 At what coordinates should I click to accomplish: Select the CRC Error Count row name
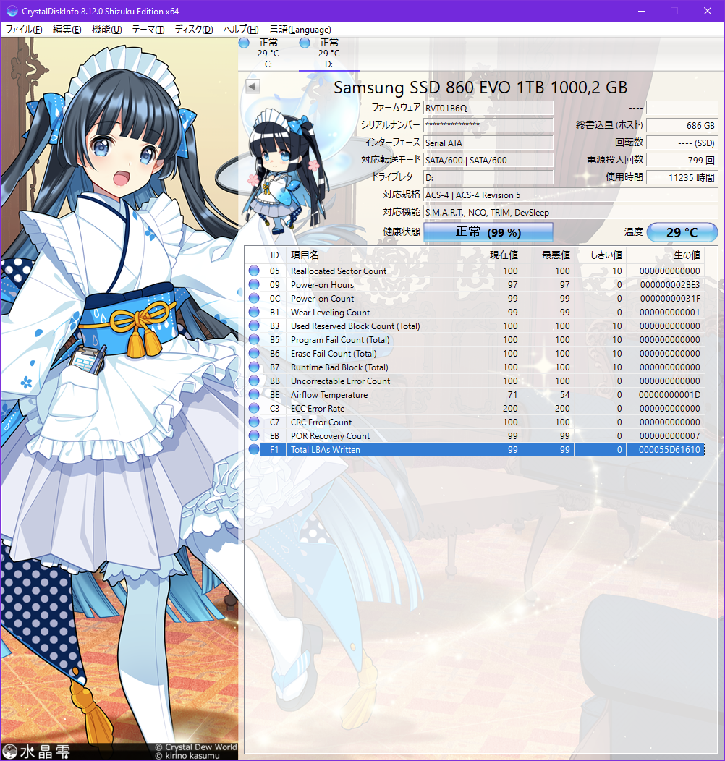[321, 422]
